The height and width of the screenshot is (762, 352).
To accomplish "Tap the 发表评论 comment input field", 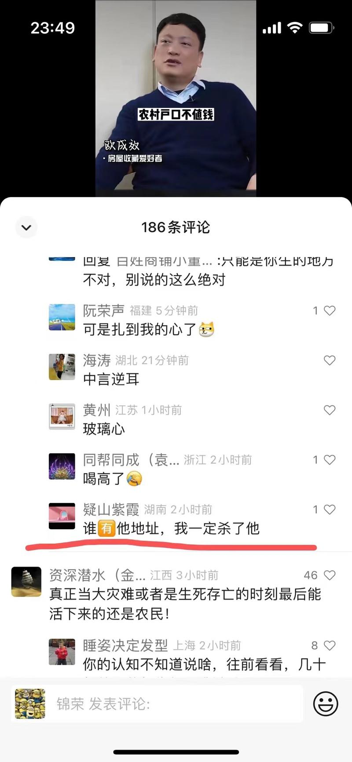I will tap(157, 704).
